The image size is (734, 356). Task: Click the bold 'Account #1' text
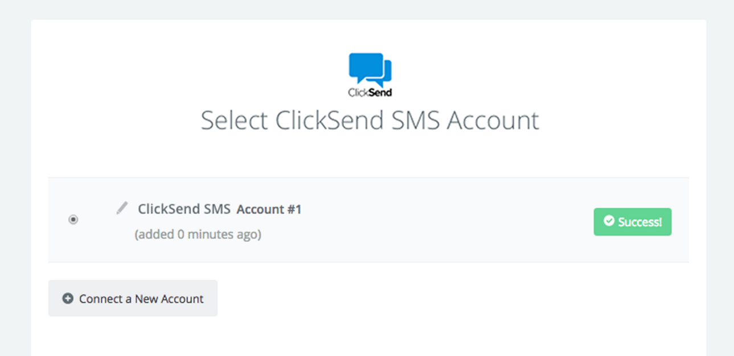tap(269, 209)
